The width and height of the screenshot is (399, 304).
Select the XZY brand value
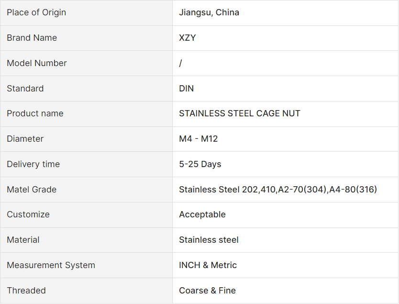pyautogui.click(x=188, y=38)
